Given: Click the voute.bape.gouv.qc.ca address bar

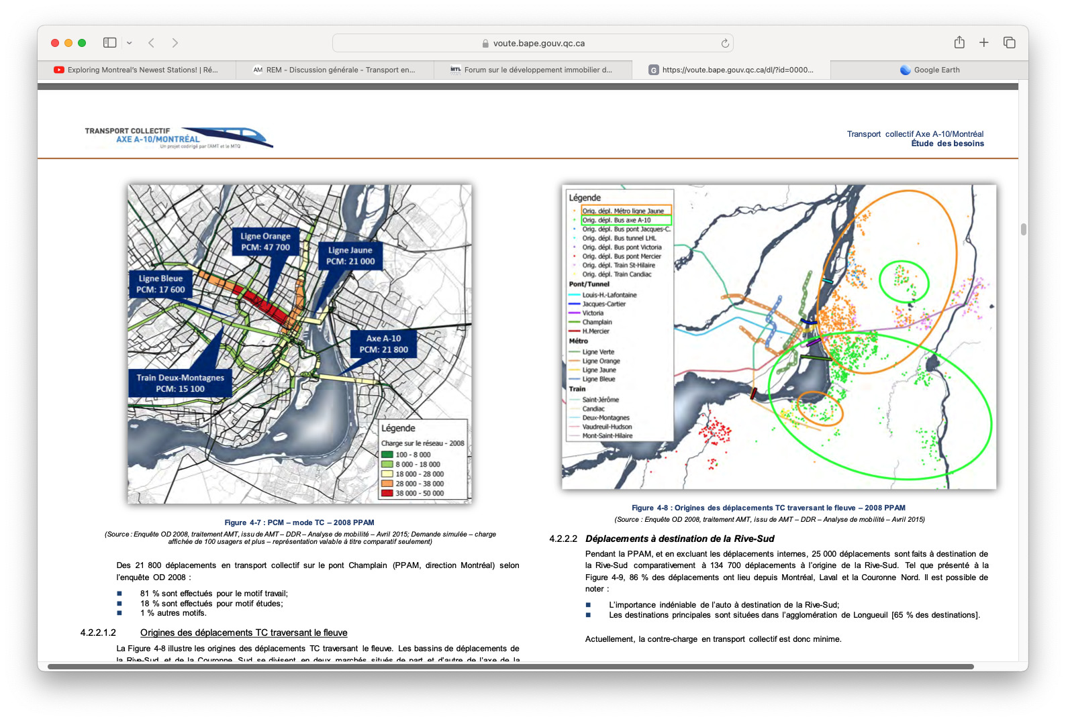Looking at the screenshot, I should tap(532, 44).
